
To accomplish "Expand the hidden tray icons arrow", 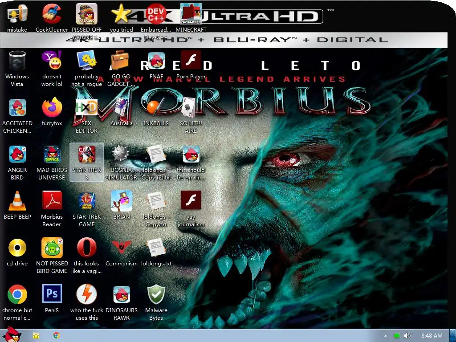I will pos(386,336).
